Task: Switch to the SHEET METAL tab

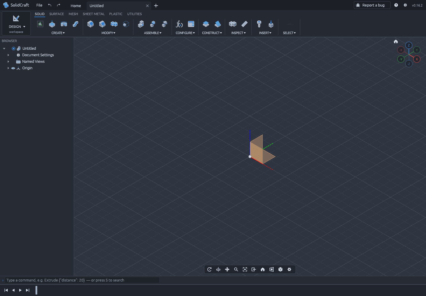Action: tap(94, 14)
